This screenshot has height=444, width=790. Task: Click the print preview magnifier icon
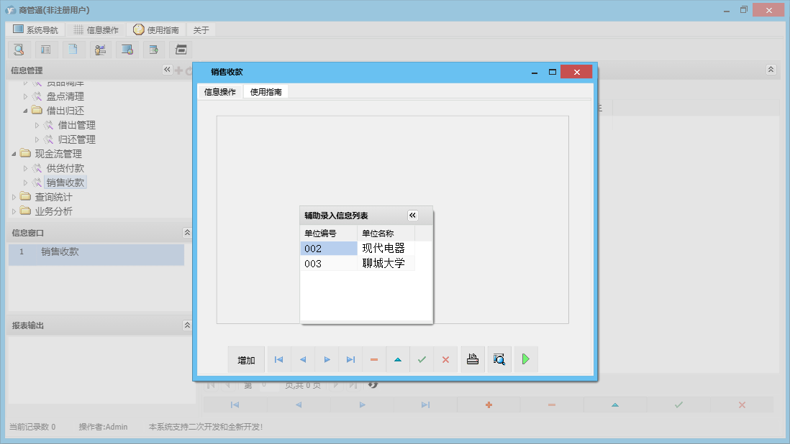click(499, 359)
